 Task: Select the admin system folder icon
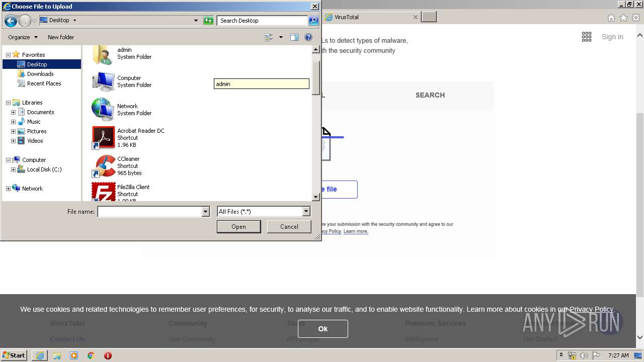point(103,54)
